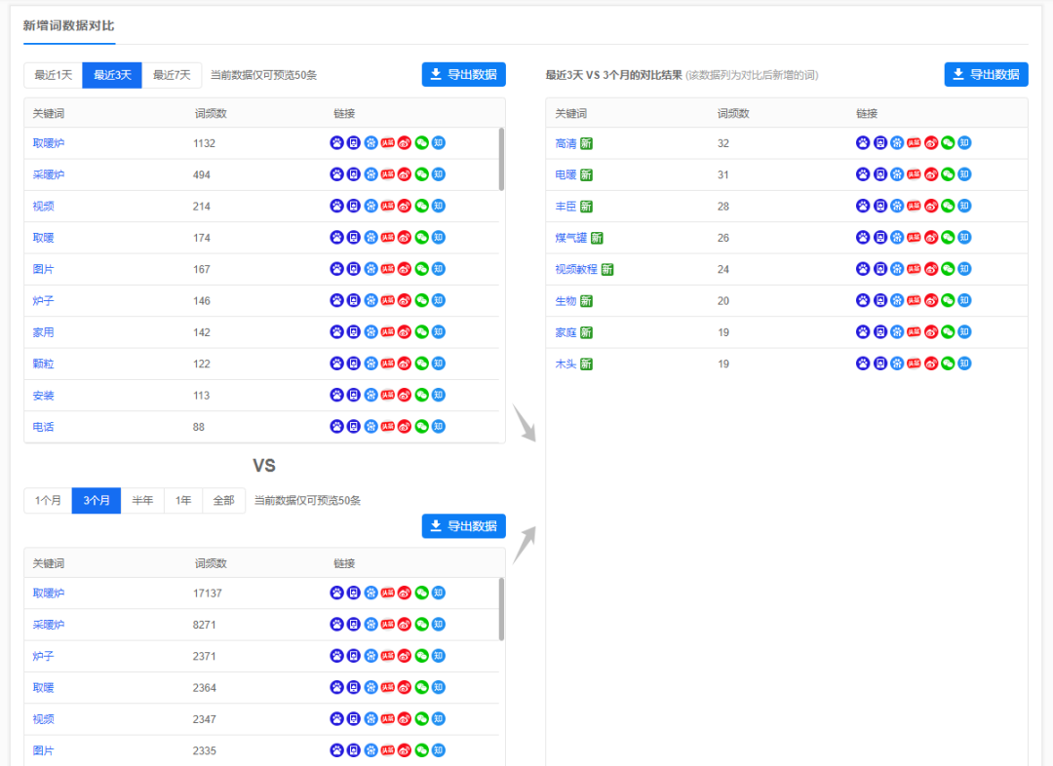Open new keyword link 视频教程
The image size is (1053, 766).
tap(576, 270)
